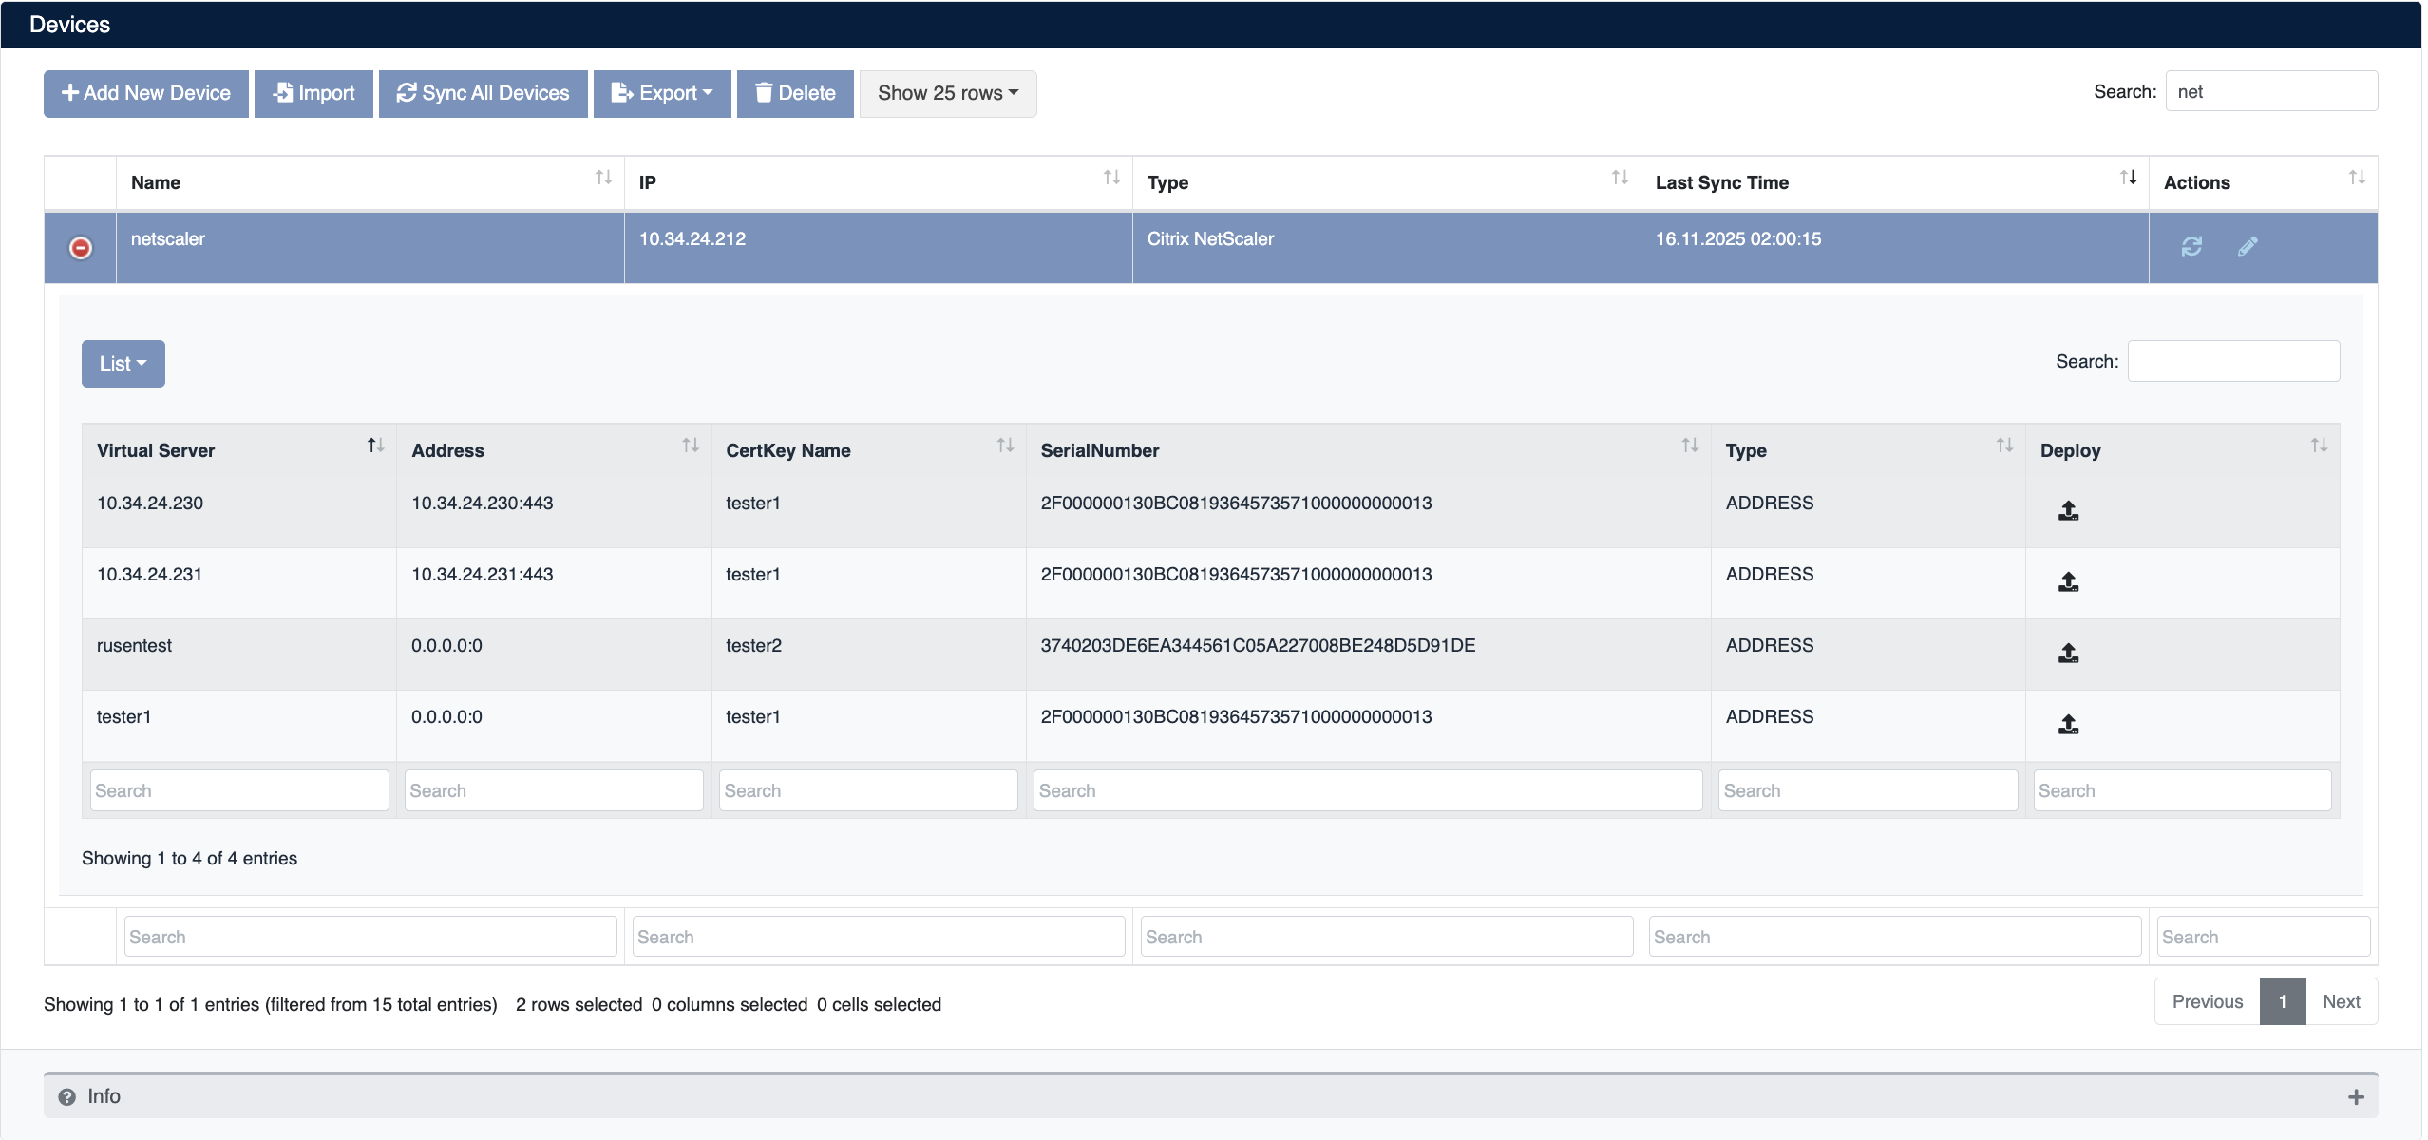Sort by Deploy column arrows
2428x1140 pixels.
pos(2319,446)
